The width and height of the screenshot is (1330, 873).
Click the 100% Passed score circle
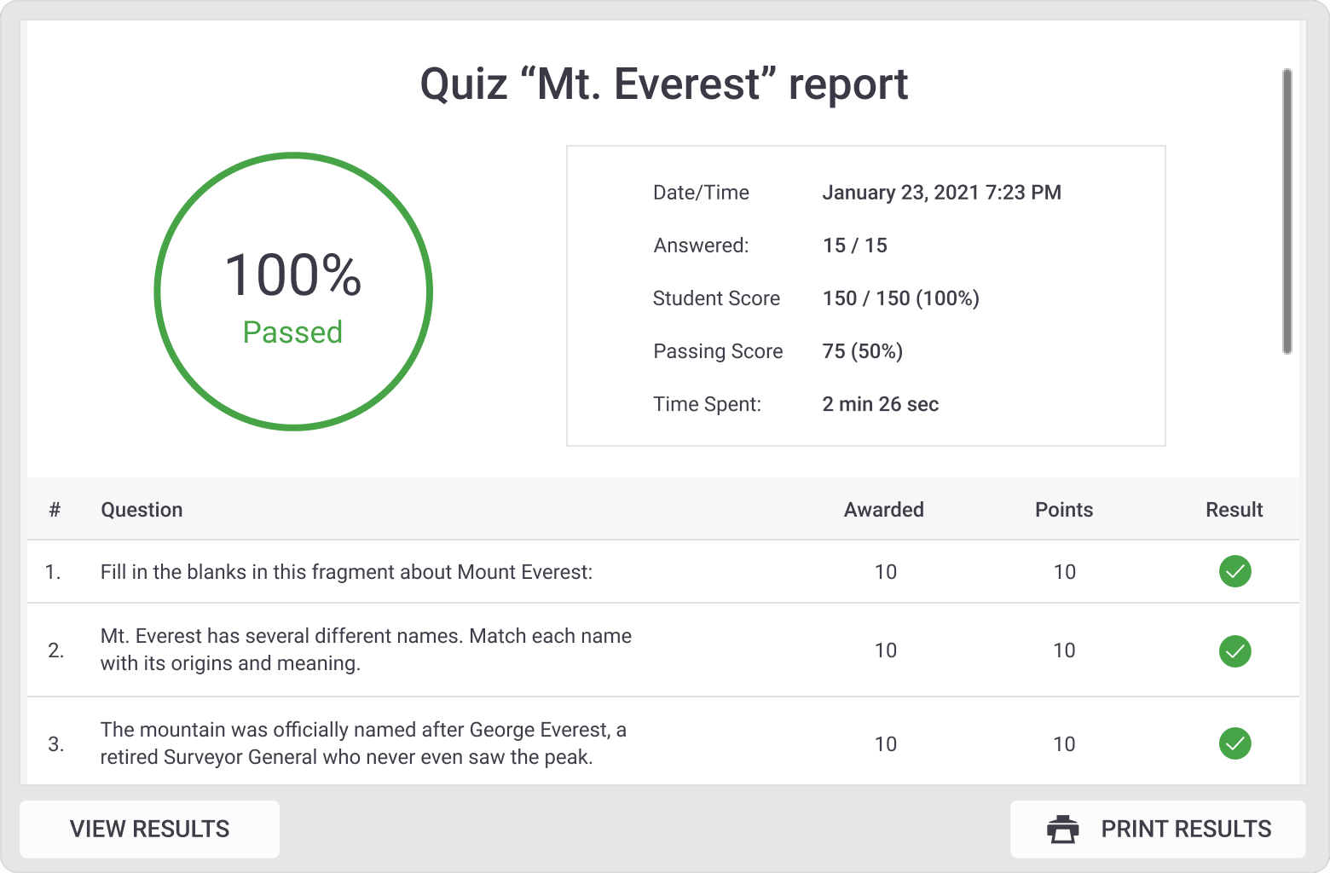click(292, 292)
